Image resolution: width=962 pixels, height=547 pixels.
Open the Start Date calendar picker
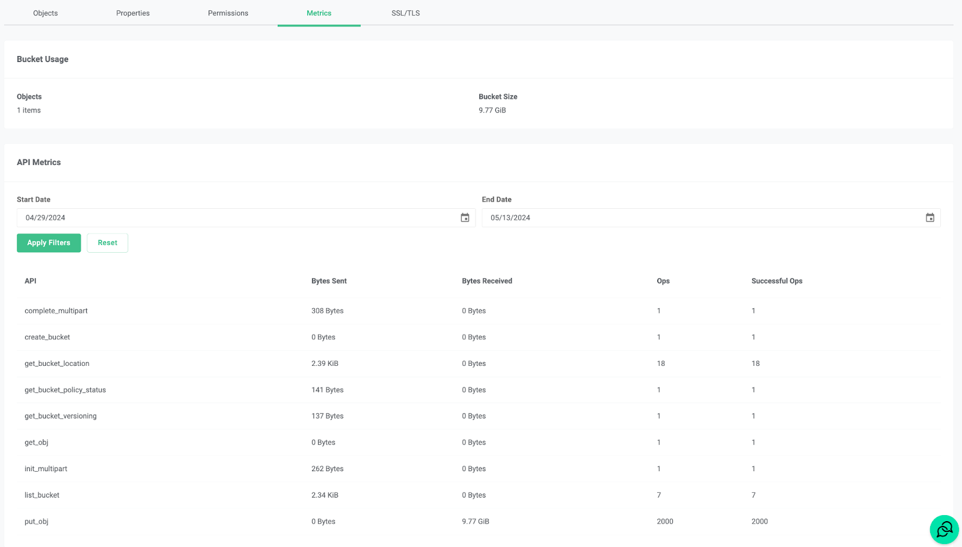tap(464, 217)
